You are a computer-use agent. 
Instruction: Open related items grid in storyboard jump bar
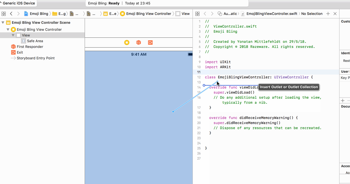3,14
